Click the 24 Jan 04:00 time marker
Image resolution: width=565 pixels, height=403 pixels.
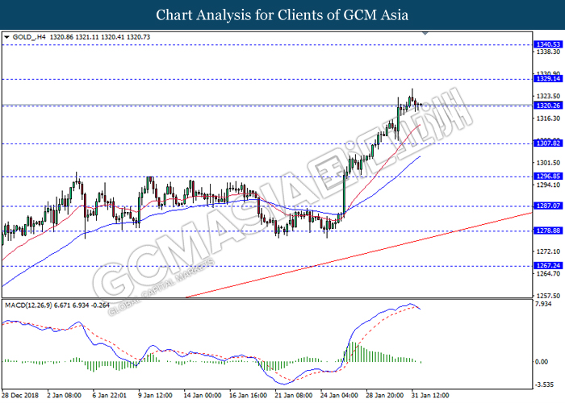[340, 396]
